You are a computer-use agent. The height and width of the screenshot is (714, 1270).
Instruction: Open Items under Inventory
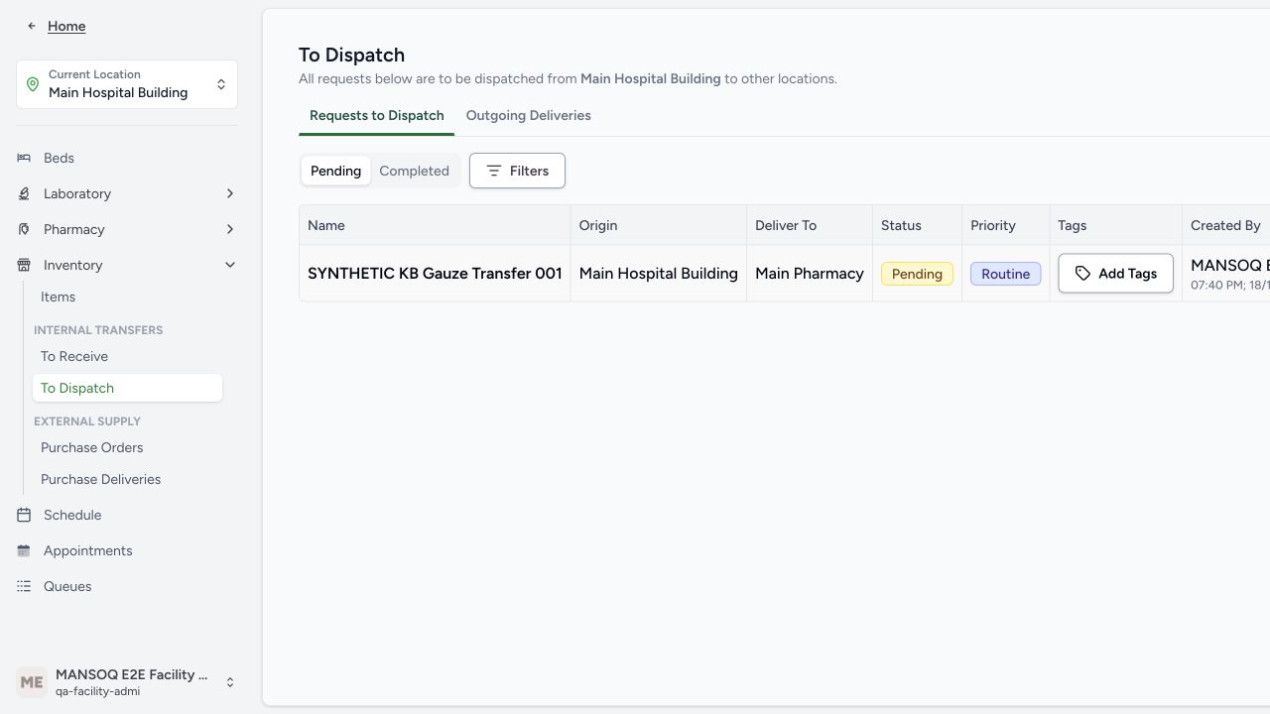coord(58,297)
